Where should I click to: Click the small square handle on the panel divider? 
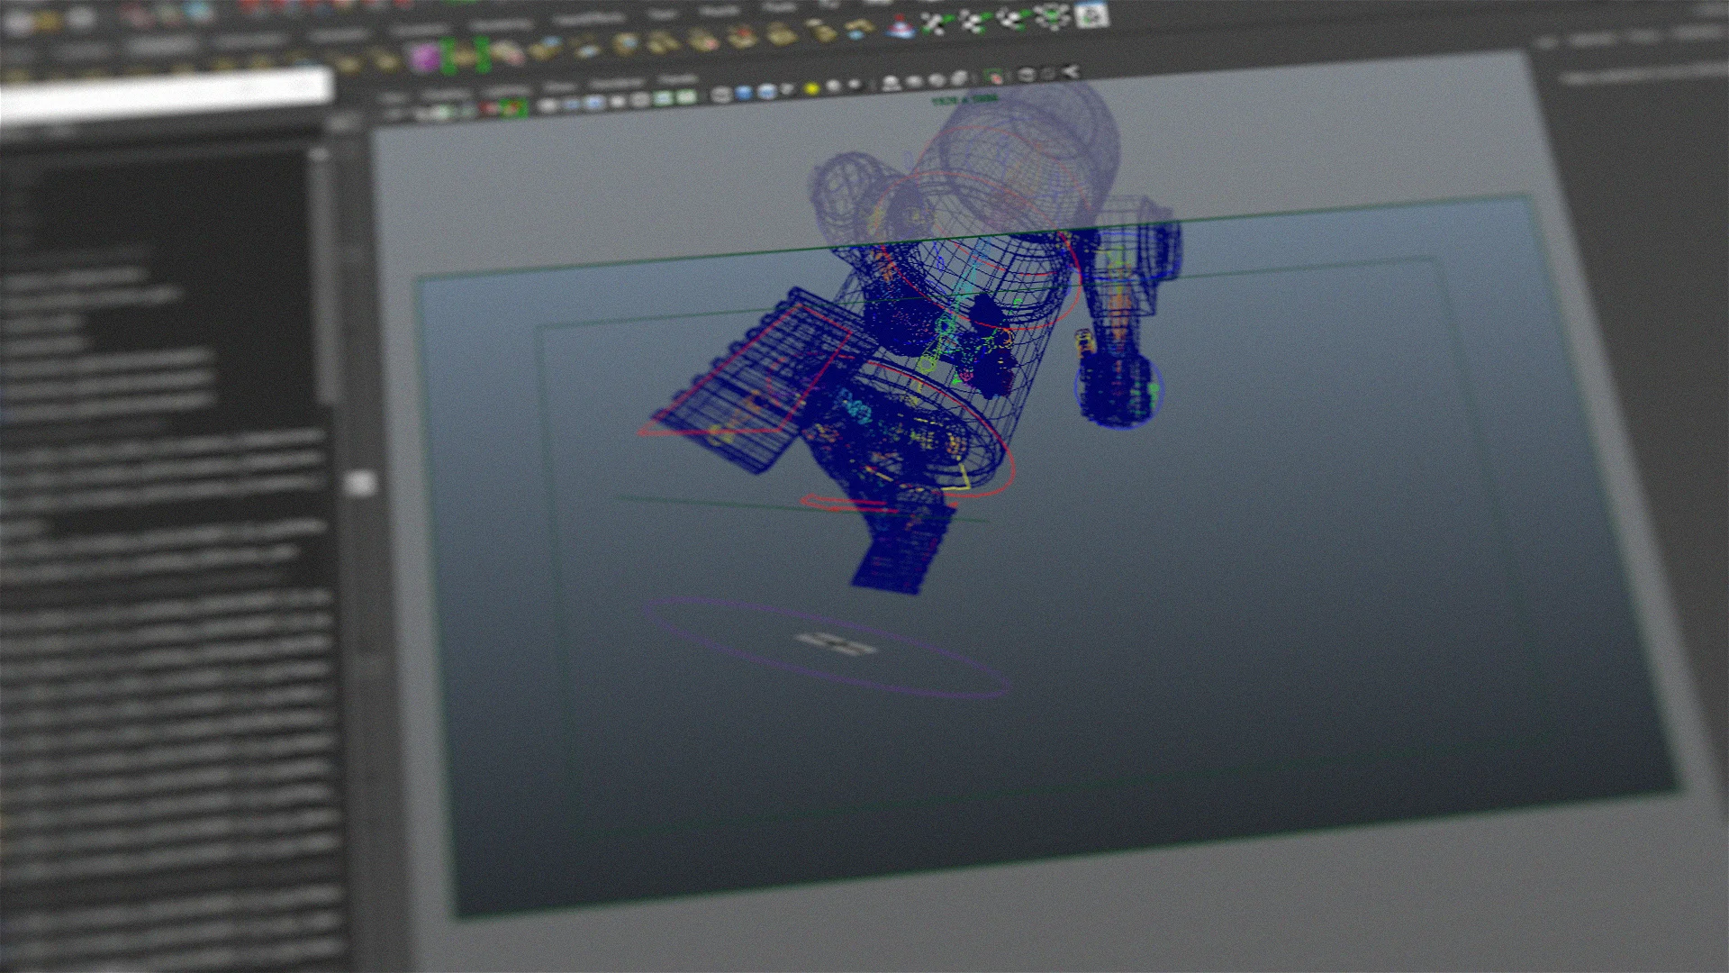(x=361, y=483)
